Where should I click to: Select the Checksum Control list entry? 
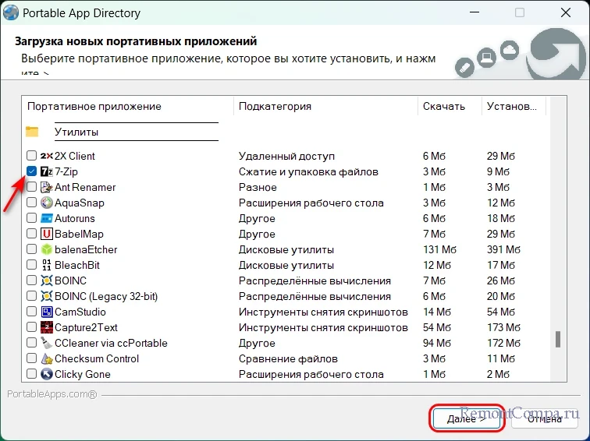click(x=97, y=358)
